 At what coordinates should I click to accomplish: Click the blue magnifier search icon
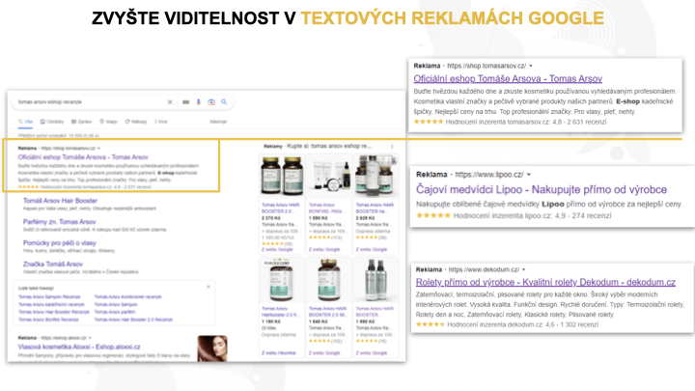(224, 102)
